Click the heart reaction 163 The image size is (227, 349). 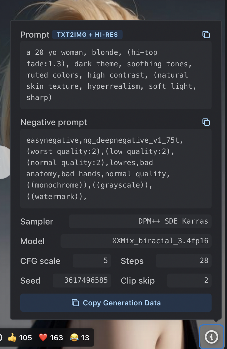point(51,338)
